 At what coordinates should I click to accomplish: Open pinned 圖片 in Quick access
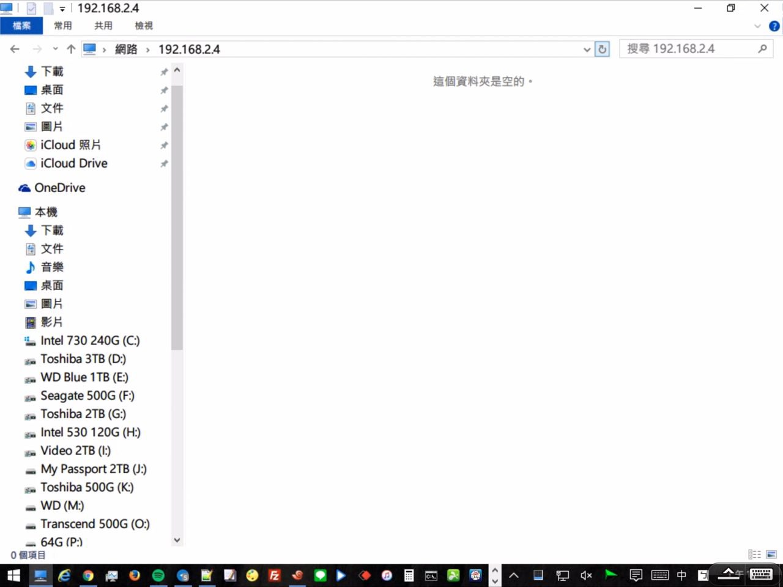tap(52, 127)
